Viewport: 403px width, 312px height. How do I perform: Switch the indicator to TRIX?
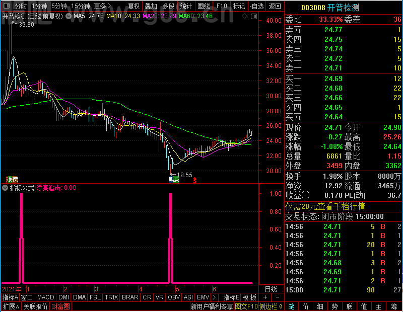pos(111,297)
